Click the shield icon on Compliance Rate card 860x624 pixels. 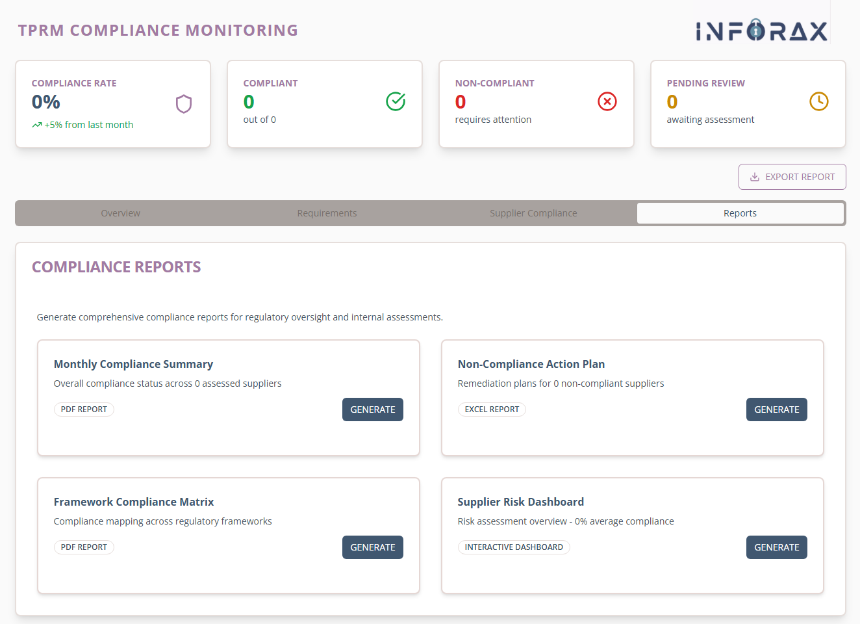point(184,103)
